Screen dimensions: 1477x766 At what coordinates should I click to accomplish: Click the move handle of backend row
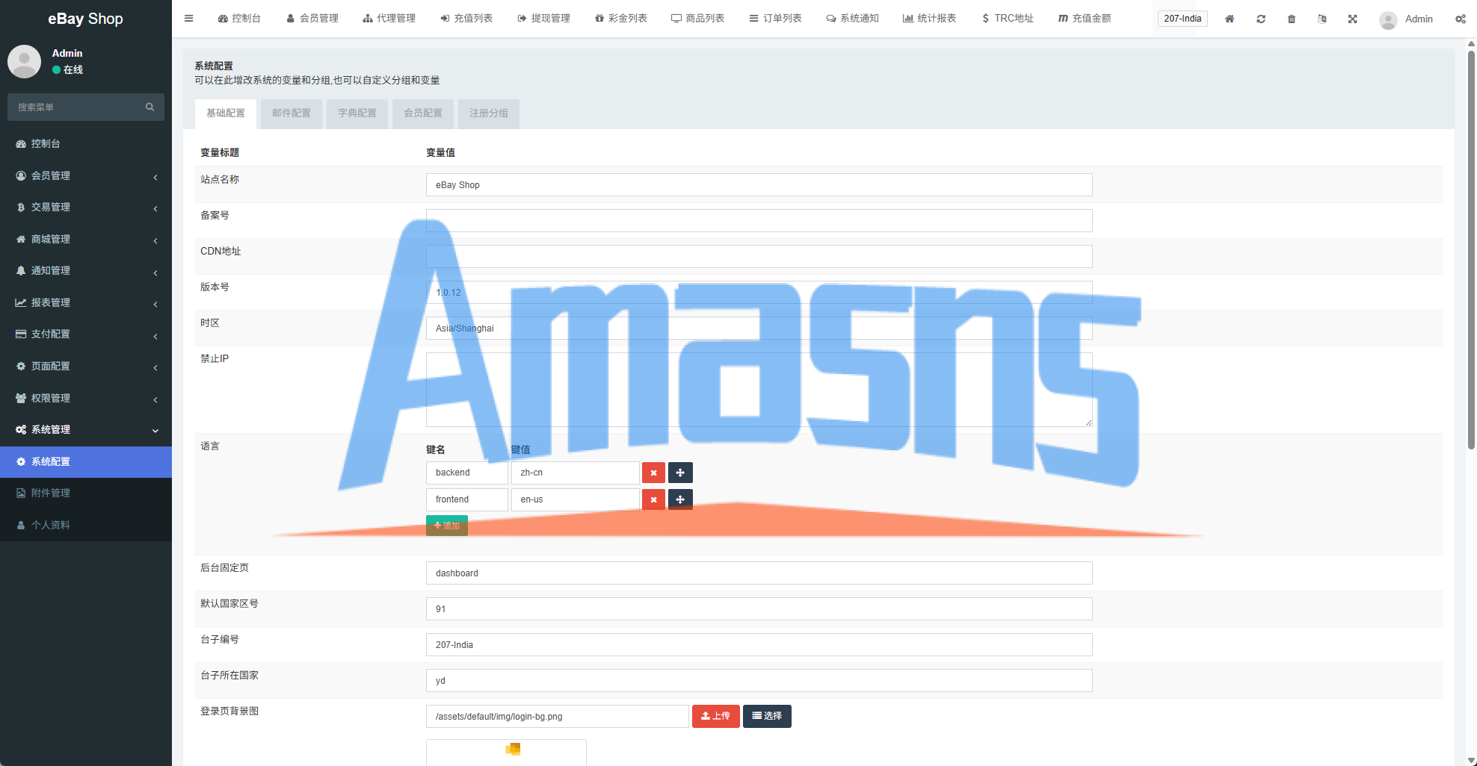[x=680, y=473]
